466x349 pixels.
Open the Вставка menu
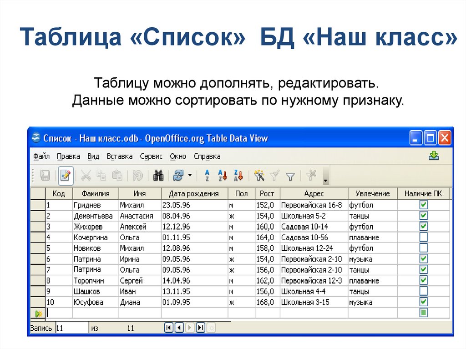tap(120, 157)
